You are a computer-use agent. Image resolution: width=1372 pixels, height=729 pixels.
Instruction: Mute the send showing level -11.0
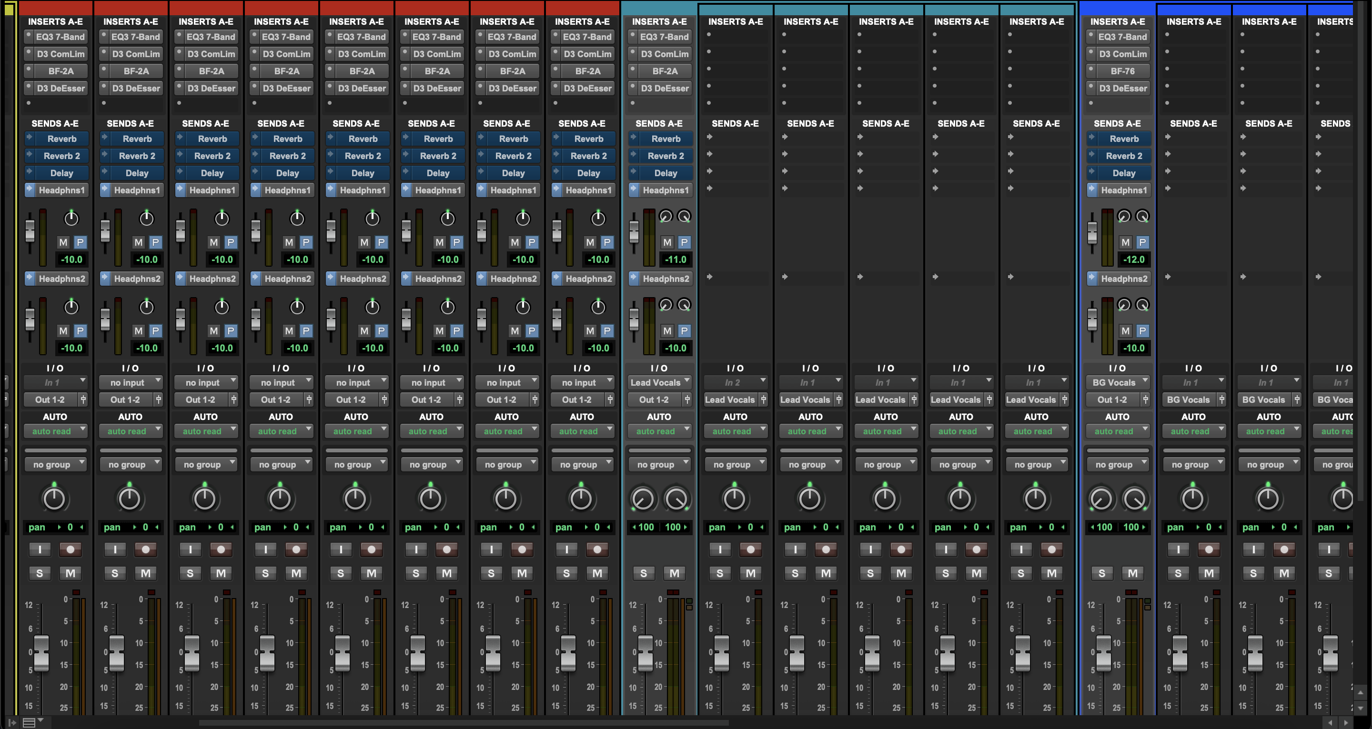click(667, 242)
